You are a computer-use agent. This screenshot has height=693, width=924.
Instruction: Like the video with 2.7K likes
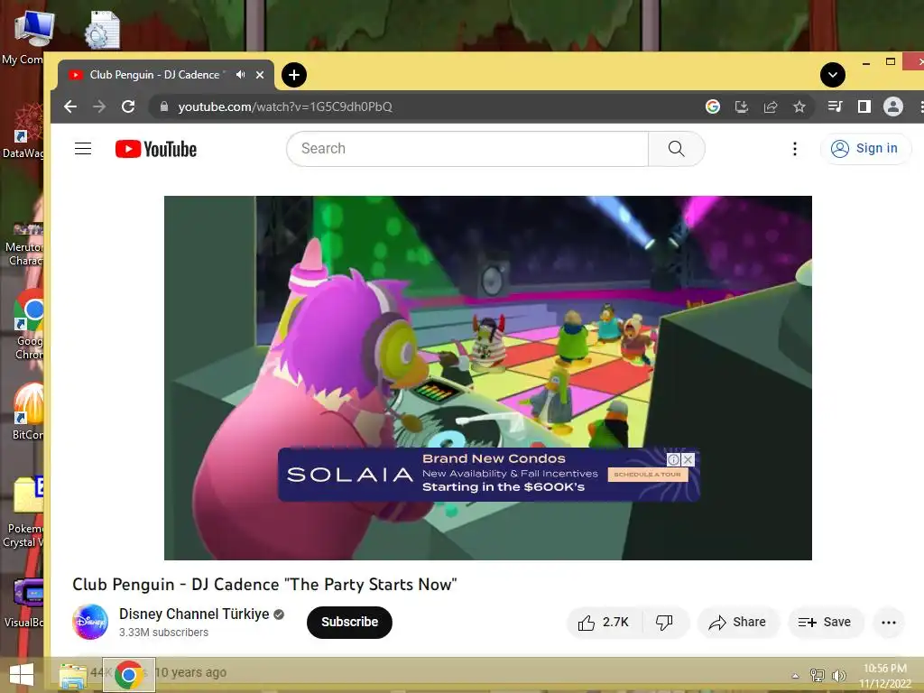603,623
